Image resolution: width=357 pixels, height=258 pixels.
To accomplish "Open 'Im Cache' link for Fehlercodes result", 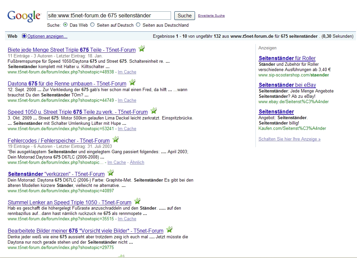I will [x=117, y=163].
